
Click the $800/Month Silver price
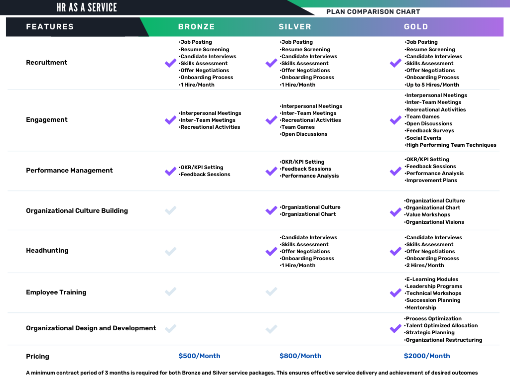pos(300,356)
